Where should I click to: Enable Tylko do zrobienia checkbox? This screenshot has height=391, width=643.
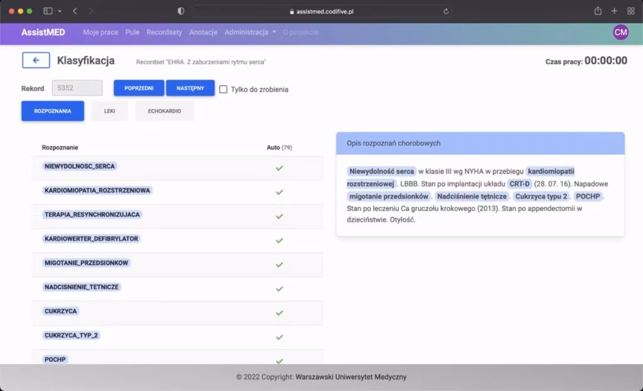click(x=223, y=89)
